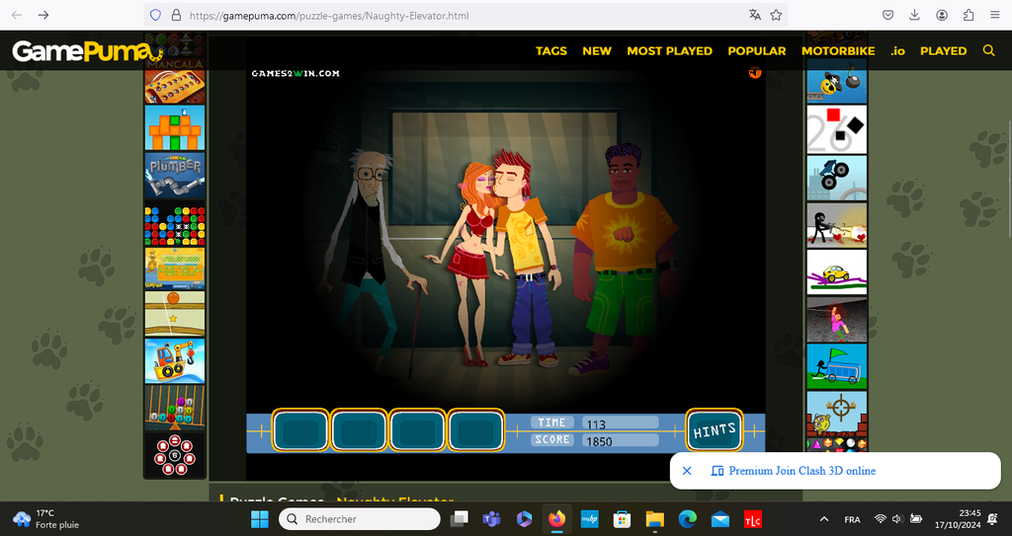1012x536 pixels.
Task: Open the Firefox downloads icon
Action: coord(914,15)
